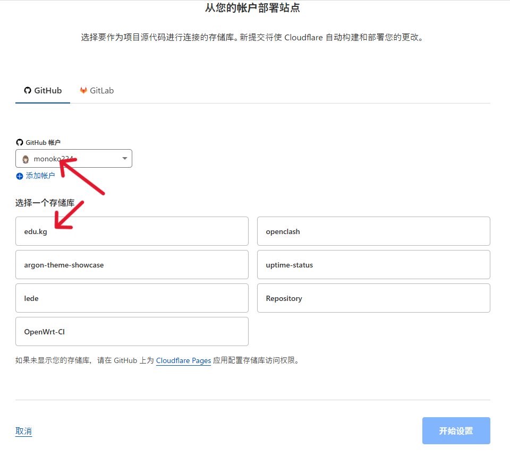The image size is (510, 466).
Task: Click the GitHub icon beside GitHub 帐户 label
Action: pyautogui.click(x=20, y=142)
